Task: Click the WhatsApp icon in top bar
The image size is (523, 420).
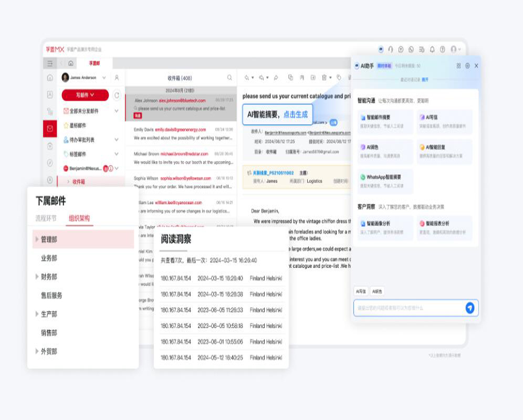Action: click(x=411, y=49)
